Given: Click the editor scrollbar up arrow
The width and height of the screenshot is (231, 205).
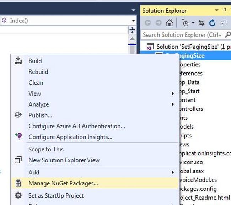Looking at the screenshot, I should [132, 39].
